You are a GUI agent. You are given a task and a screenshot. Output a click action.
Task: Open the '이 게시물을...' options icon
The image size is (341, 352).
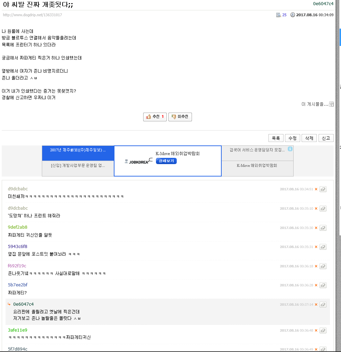(x=331, y=104)
